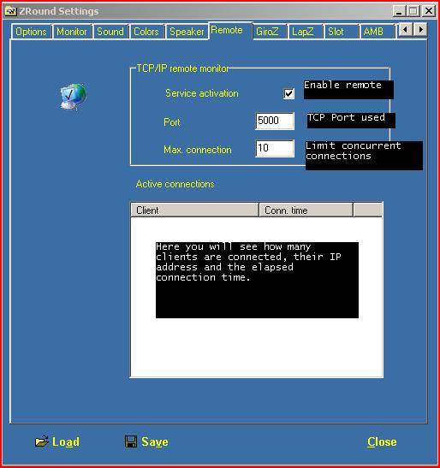This screenshot has width=440, height=468.
Task: Switch to the Options tab
Action: click(x=31, y=32)
